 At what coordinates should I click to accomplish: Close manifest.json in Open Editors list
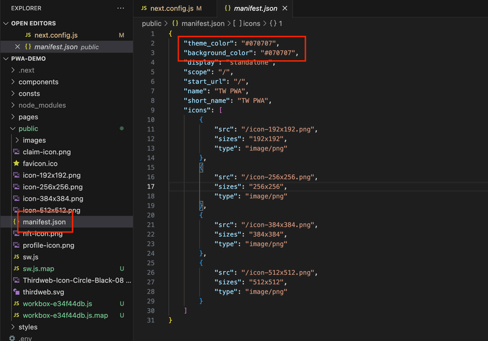click(x=20, y=47)
